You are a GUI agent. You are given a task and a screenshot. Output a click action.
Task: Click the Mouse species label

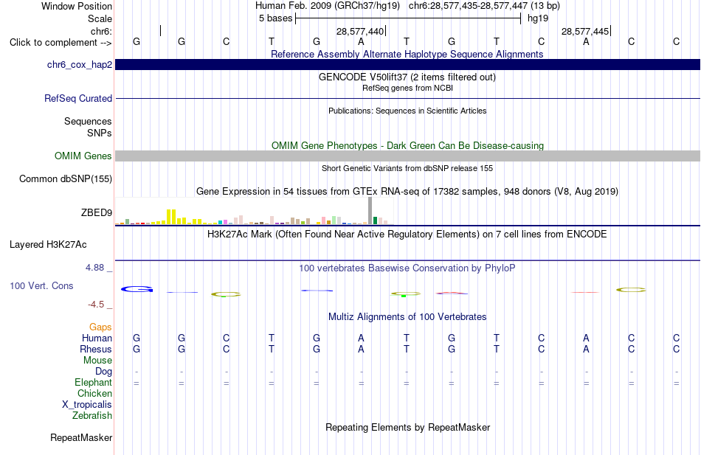[97, 361]
